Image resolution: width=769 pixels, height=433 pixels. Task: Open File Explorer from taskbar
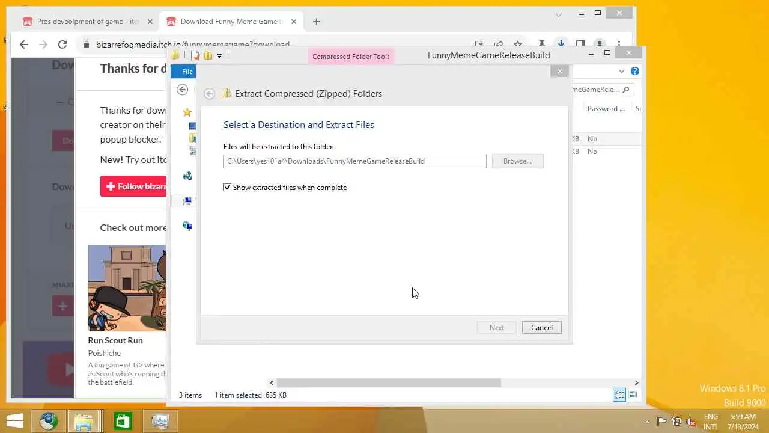(x=84, y=421)
